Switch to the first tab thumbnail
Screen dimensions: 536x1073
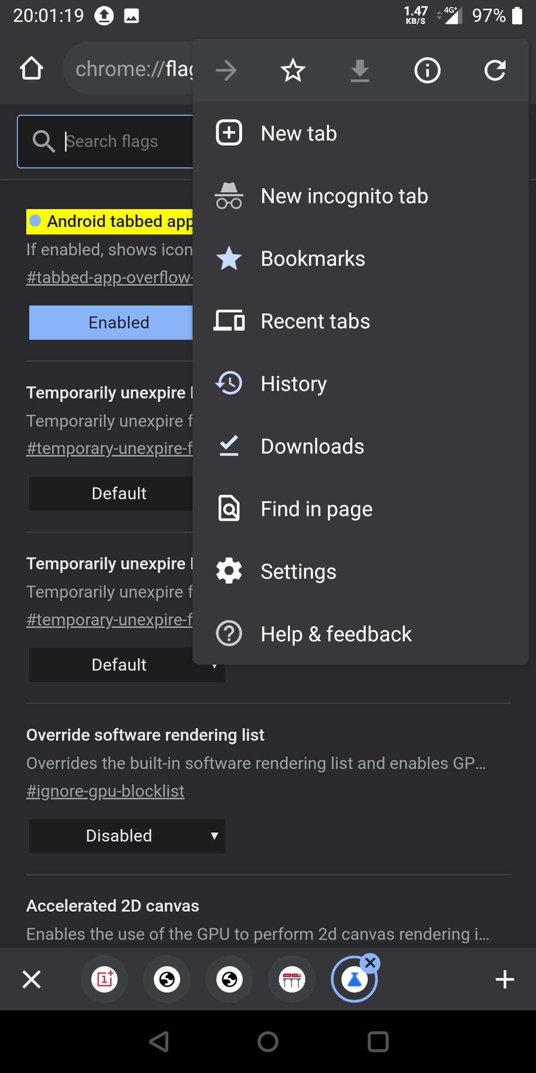coord(104,980)
